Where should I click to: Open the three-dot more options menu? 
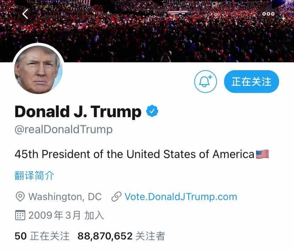tap(268, 14)
